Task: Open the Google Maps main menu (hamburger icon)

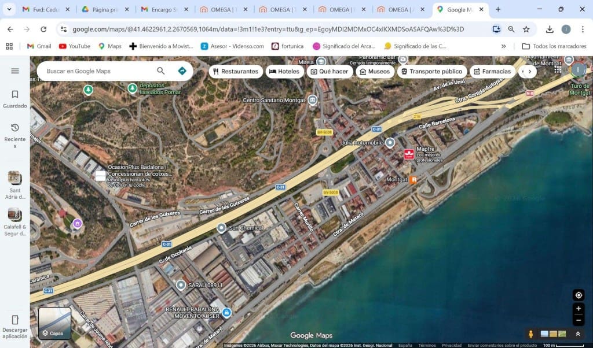Action: point(14,72)
